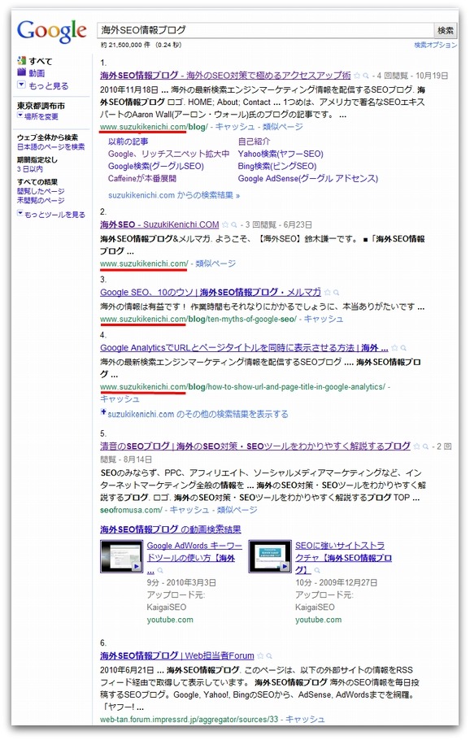Open result title 海外SEO情報ブログ - 海外のSEO対策で極める
This screenshot has width=470, height=740.
(x=225, y=75)
